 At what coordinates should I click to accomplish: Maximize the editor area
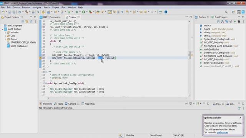[191, 17]
